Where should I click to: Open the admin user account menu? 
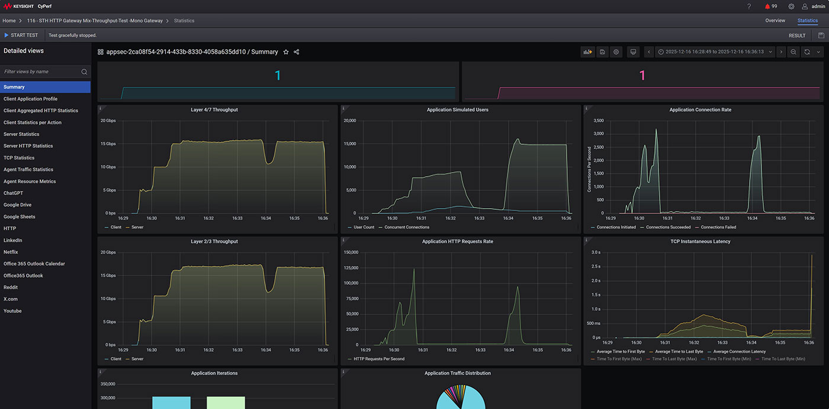pyautogui.click(x=813, y=7)
